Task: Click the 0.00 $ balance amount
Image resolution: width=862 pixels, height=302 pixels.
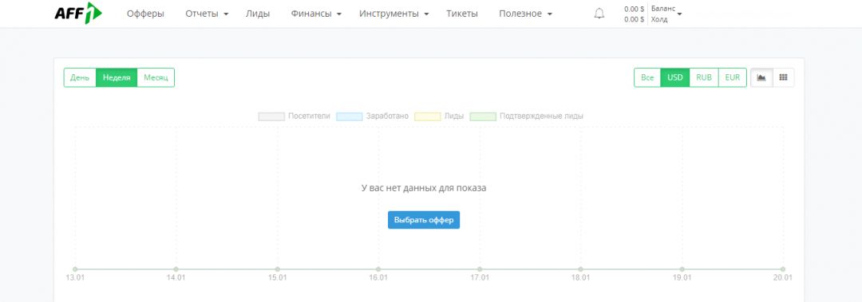Action: 634,9
